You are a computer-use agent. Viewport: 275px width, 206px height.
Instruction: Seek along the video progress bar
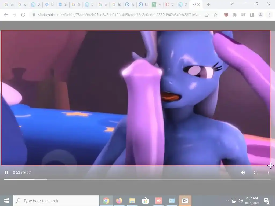[137, 179]
